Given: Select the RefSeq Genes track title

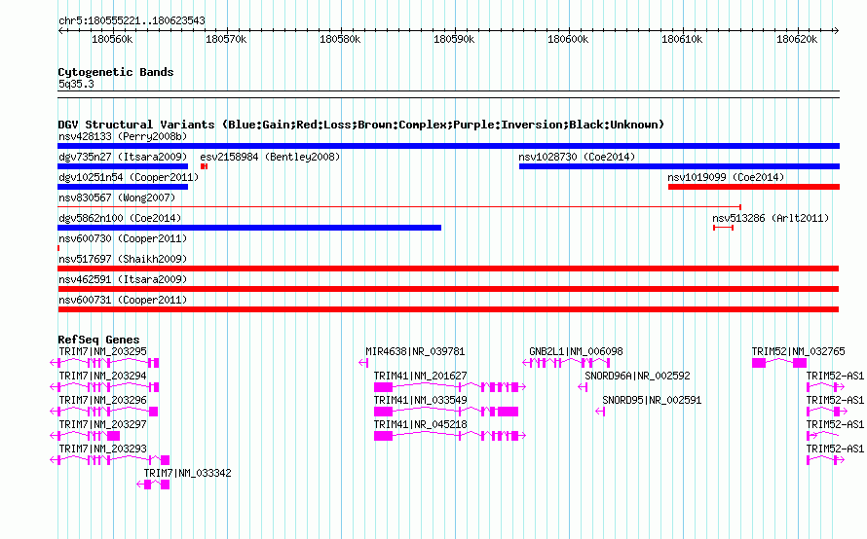Looking at the screenshot, I should 98,340.
